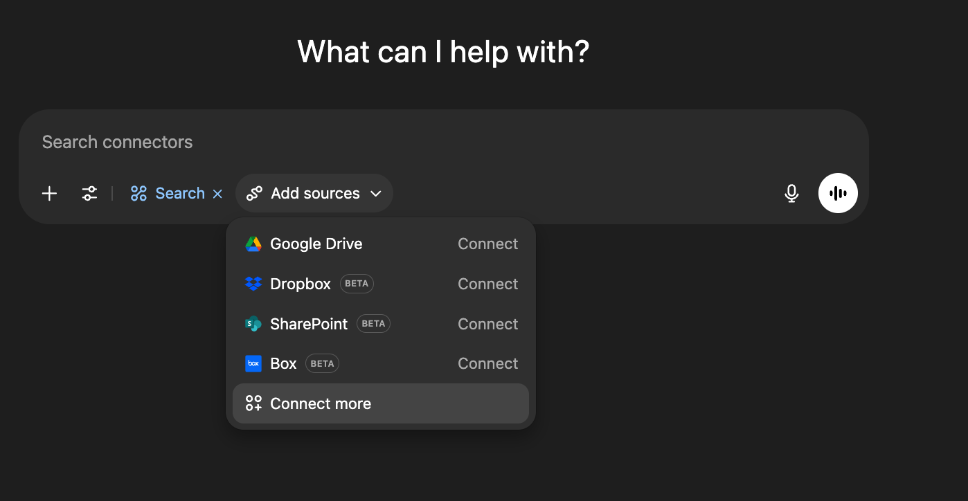Select Connect more menu entry

coord(321,404)
